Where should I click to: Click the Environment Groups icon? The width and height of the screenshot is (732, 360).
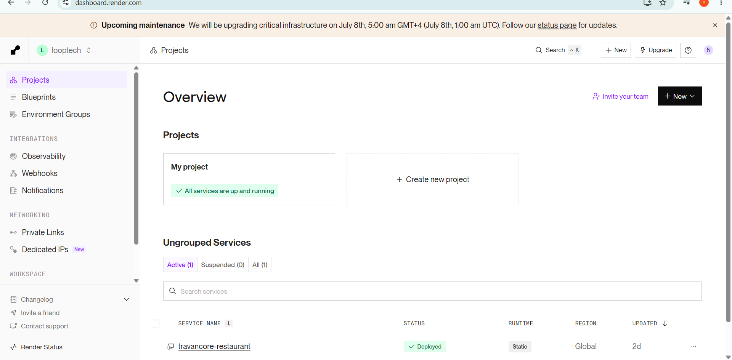[x=13, y=114]
